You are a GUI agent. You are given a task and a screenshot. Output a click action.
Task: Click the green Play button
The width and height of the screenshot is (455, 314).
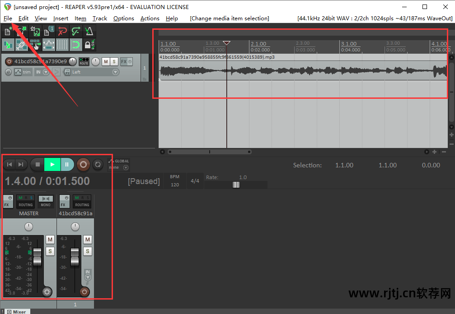[x=52, y=165]
